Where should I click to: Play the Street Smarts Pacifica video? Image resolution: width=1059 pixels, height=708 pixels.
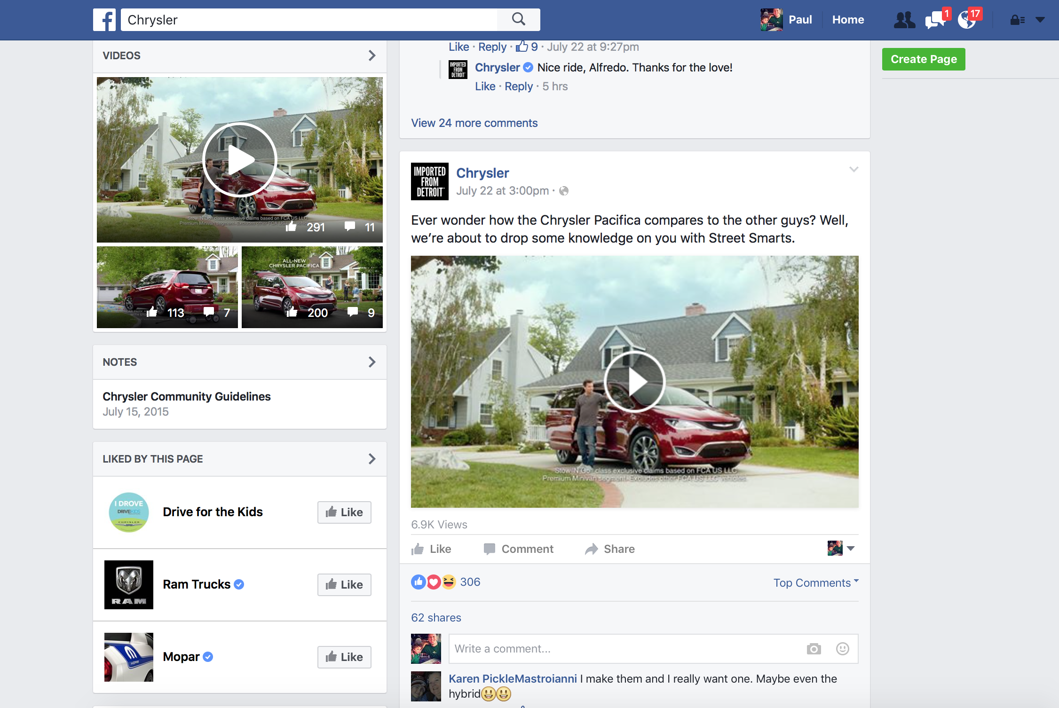(x=635, y=382)
